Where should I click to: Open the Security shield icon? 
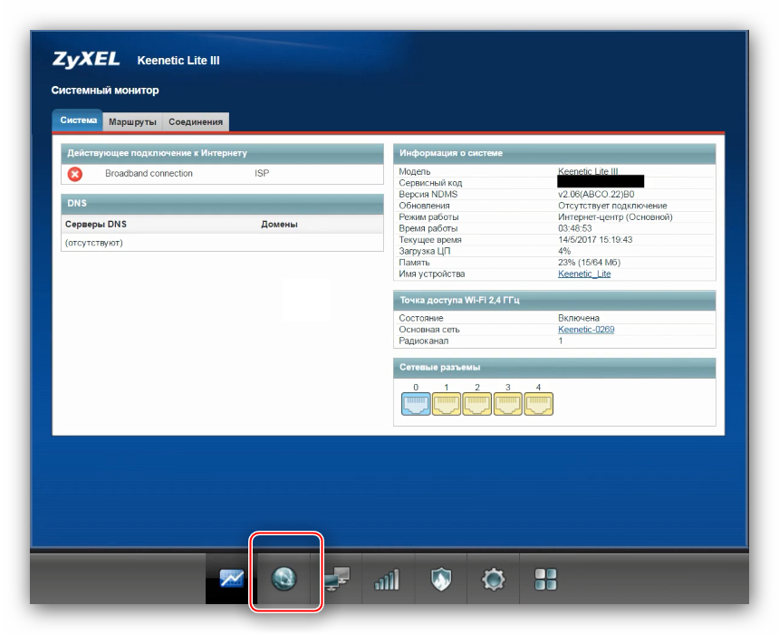tap(441, 579)
